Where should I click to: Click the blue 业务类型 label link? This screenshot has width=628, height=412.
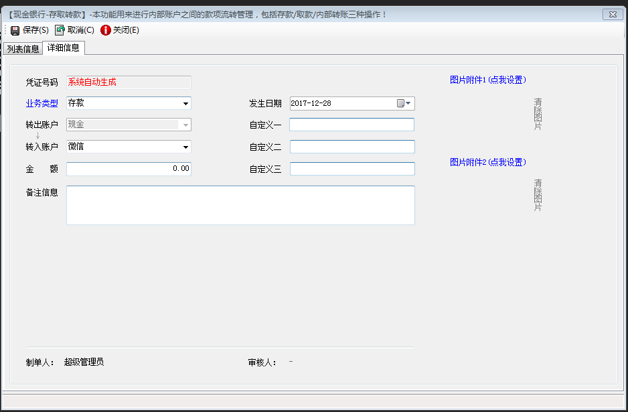42,103
